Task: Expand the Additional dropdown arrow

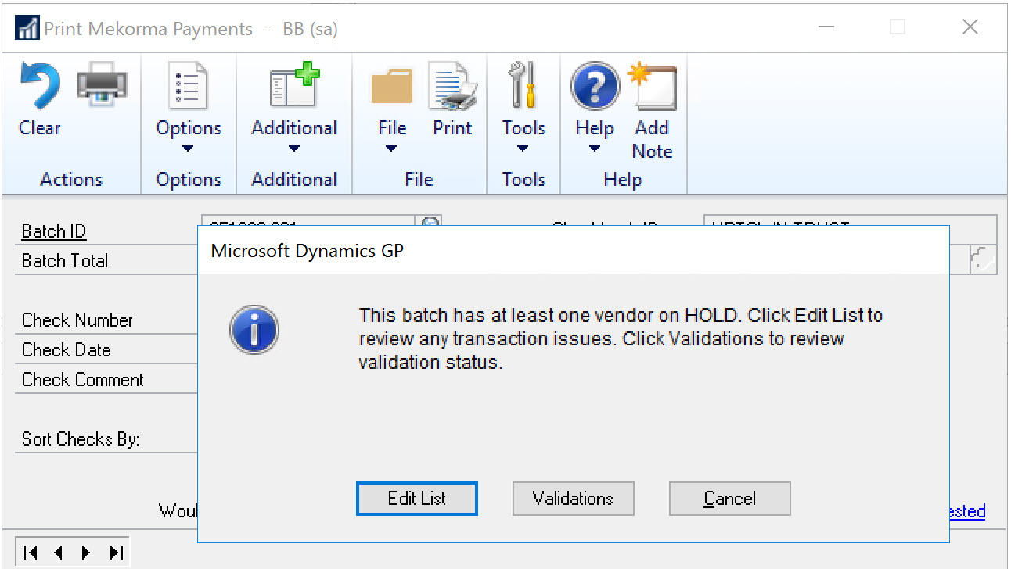Action: [x=294, y=149]
